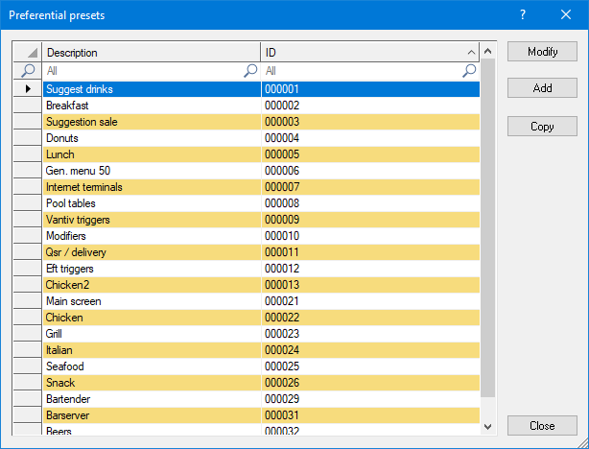Focus the ID filter input field
This screenshot has height=449, width=589.
coord(361,71)
